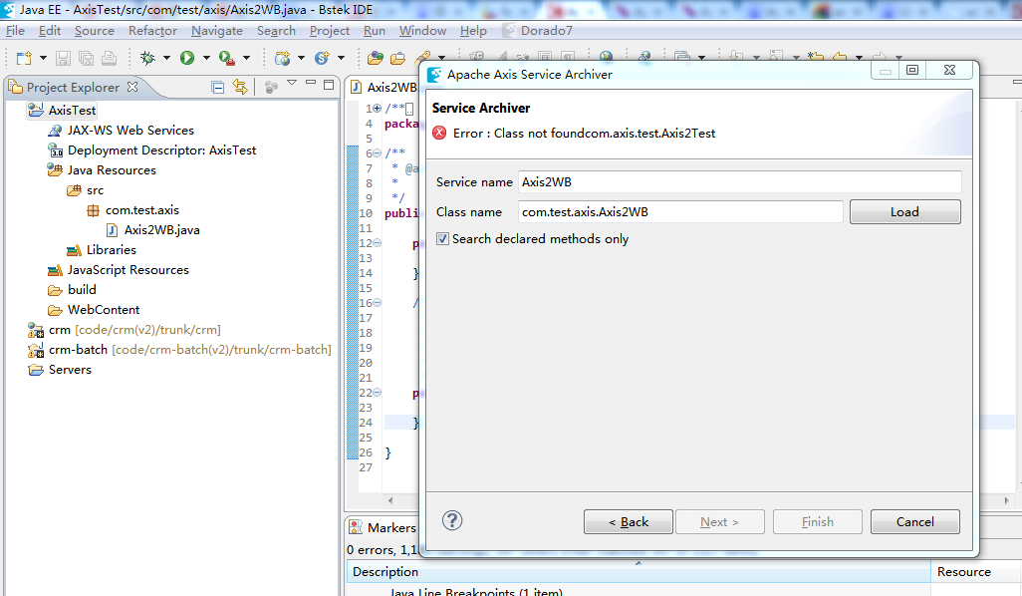This screenshot has height=596, width=1022.
Task: Click the Description column header in Markers
Action: [x=639, y=572]
